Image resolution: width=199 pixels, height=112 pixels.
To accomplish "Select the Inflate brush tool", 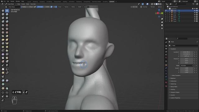I will click(3, 21).
